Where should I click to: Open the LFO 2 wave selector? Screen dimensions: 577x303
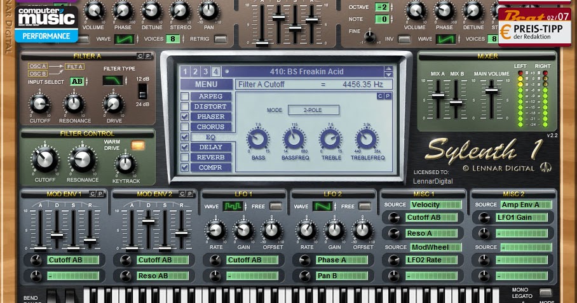(322, 206)
